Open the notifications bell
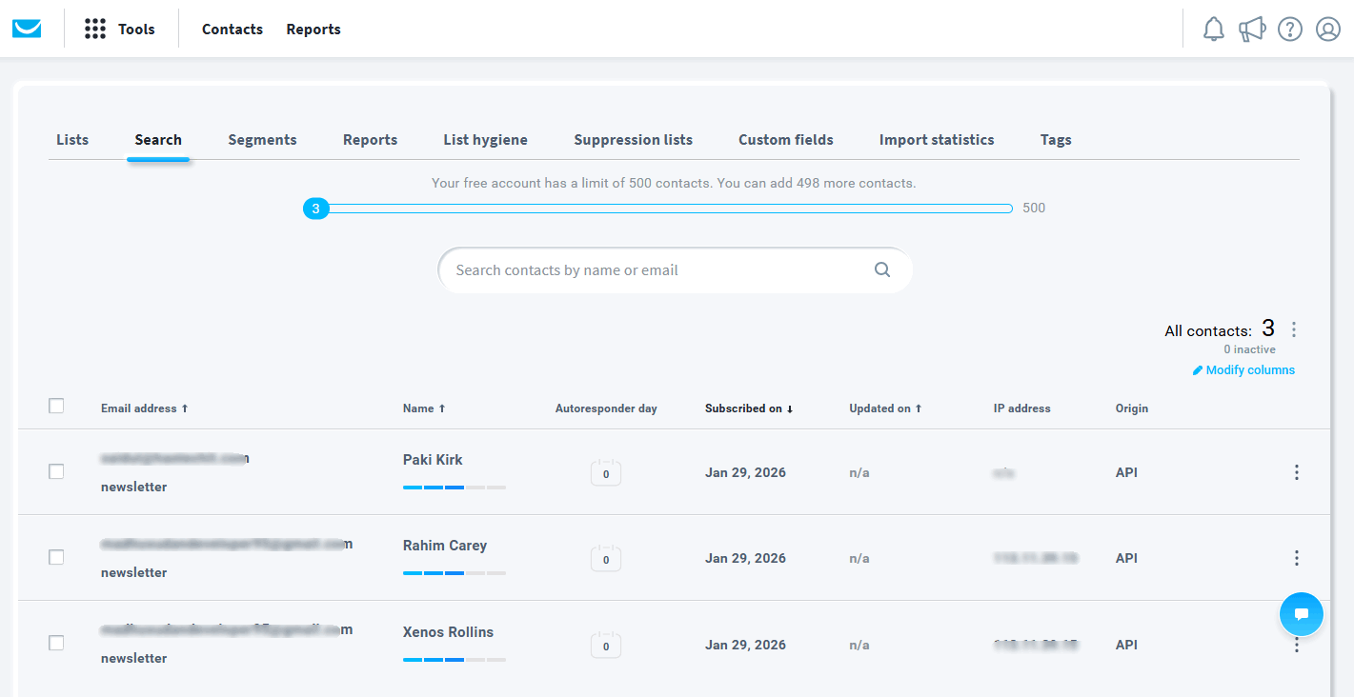 1213,29
